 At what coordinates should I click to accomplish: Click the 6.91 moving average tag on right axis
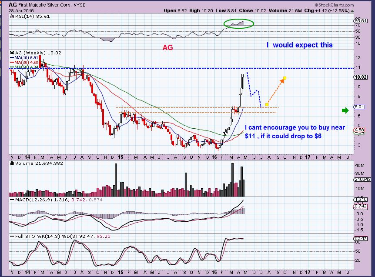pos(359,107)
